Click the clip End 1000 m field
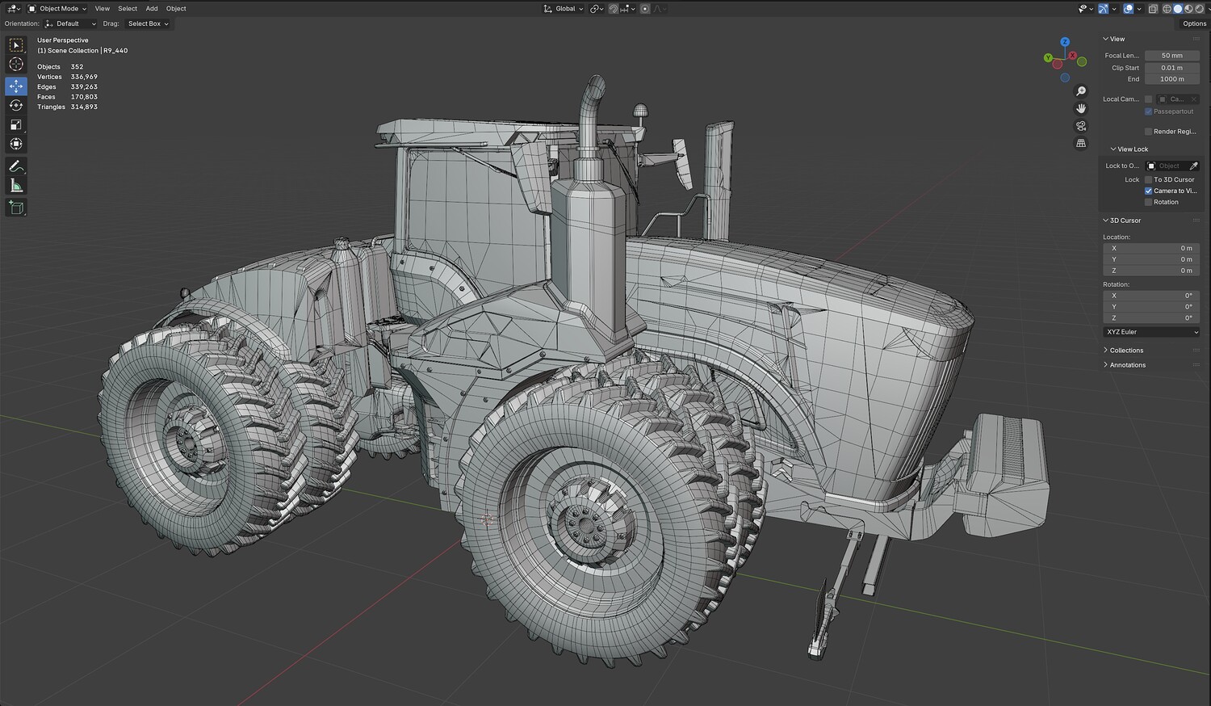 coord(1171,79)
